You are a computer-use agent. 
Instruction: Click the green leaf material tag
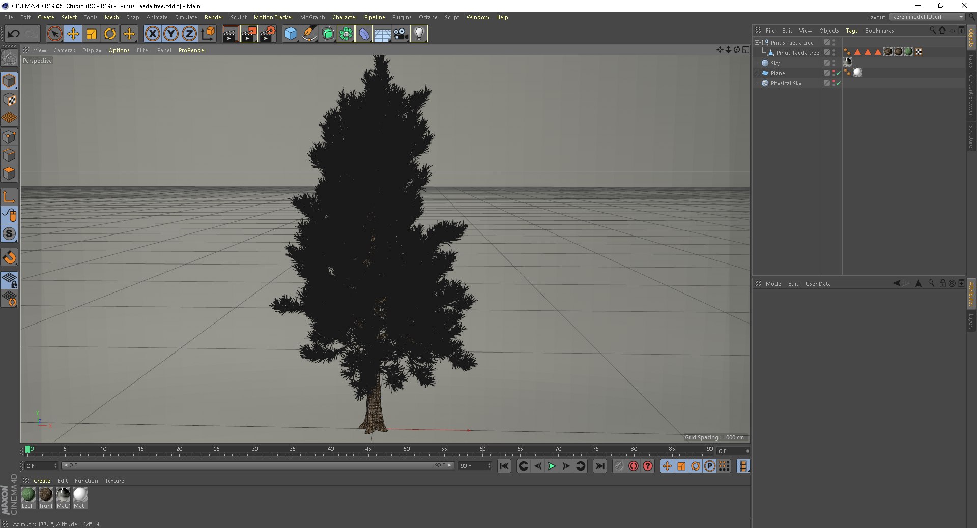click(x=908, y=52)
